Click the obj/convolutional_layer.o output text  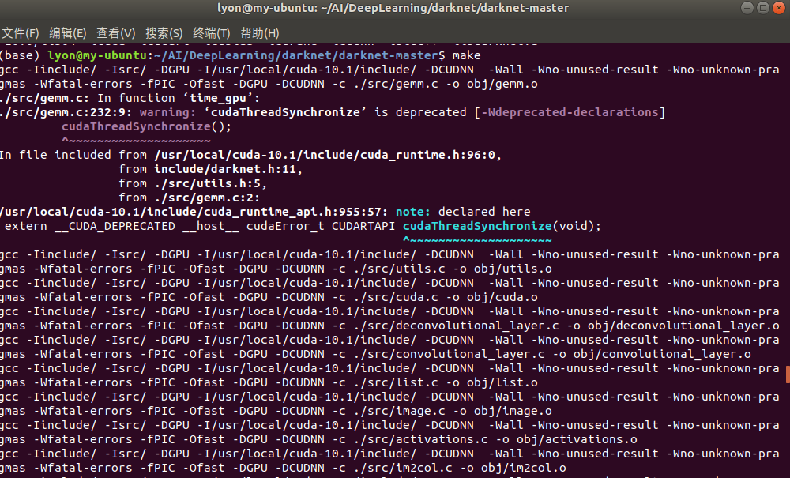[662, 354]
